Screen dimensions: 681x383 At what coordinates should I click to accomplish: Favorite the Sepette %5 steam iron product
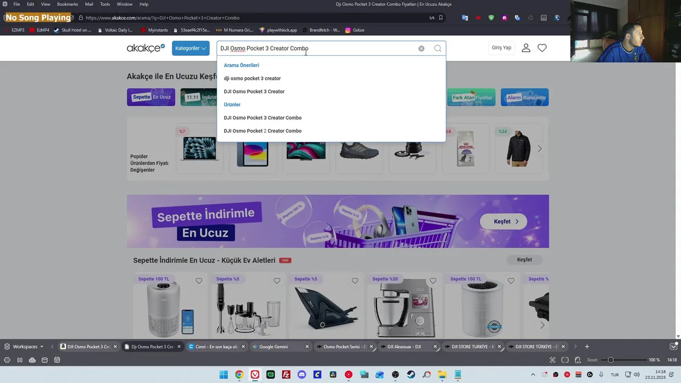355,281
